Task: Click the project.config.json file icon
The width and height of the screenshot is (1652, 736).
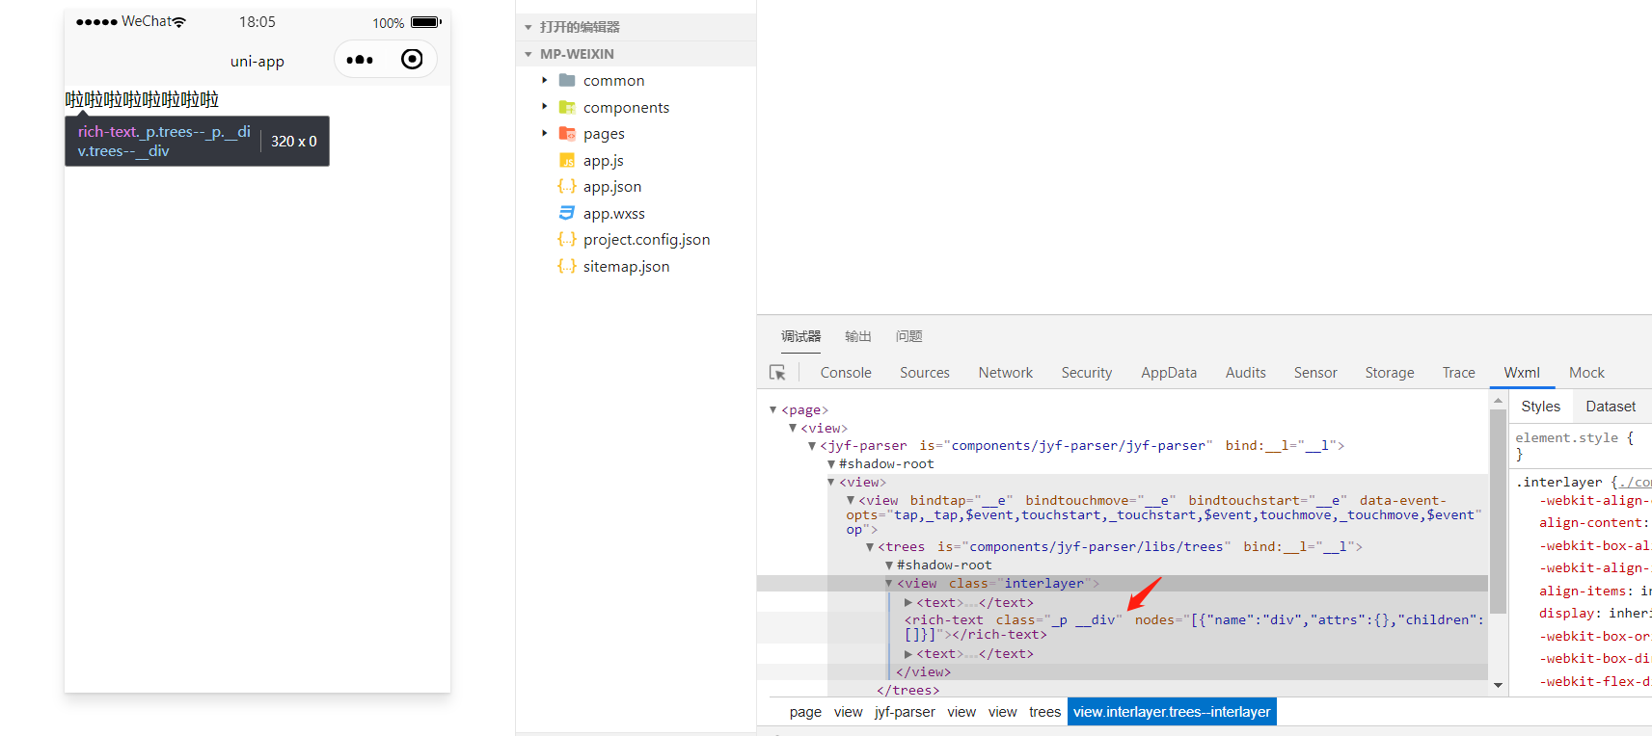Action: [567, 239]
